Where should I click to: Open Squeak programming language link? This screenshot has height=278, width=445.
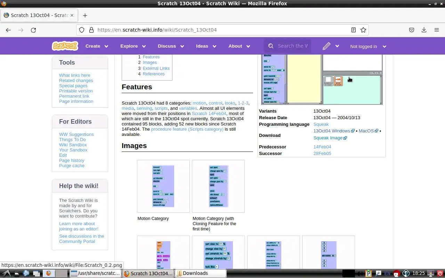click(x=321, y=124)
